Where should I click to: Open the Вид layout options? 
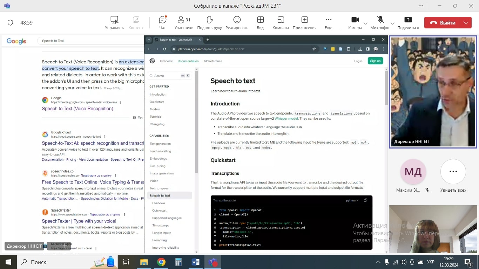[x=260, y=22]
